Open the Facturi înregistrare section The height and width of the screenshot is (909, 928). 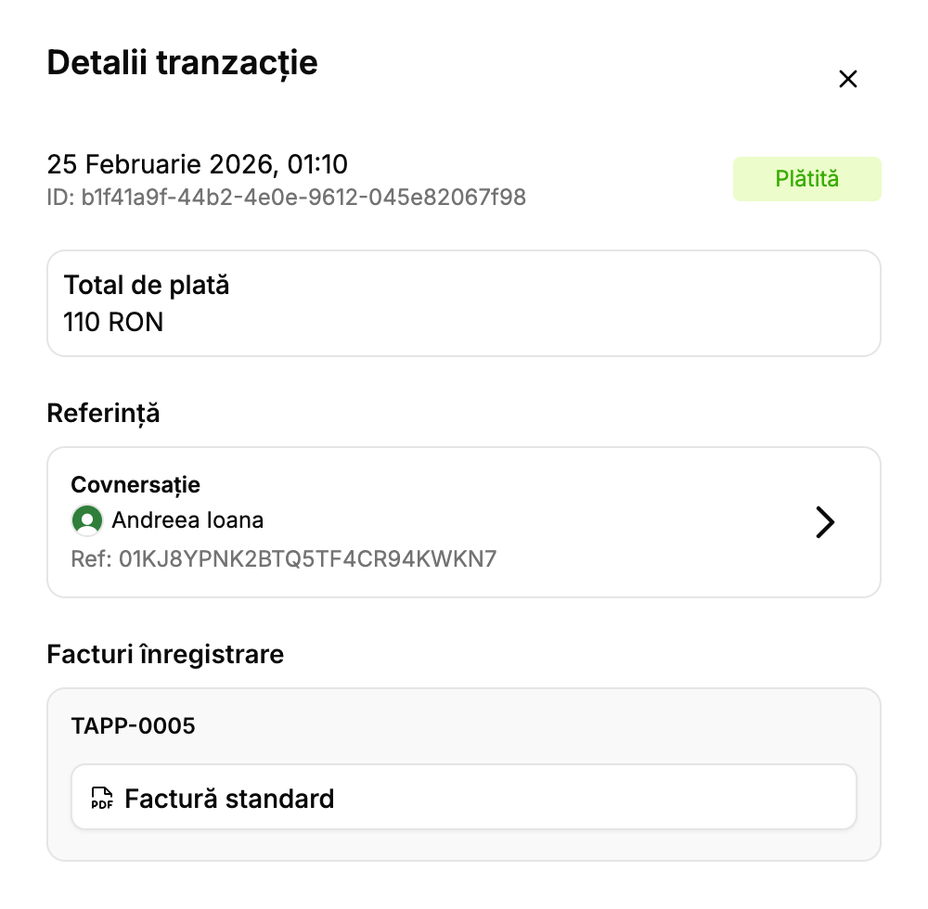[x=165, y=655]
